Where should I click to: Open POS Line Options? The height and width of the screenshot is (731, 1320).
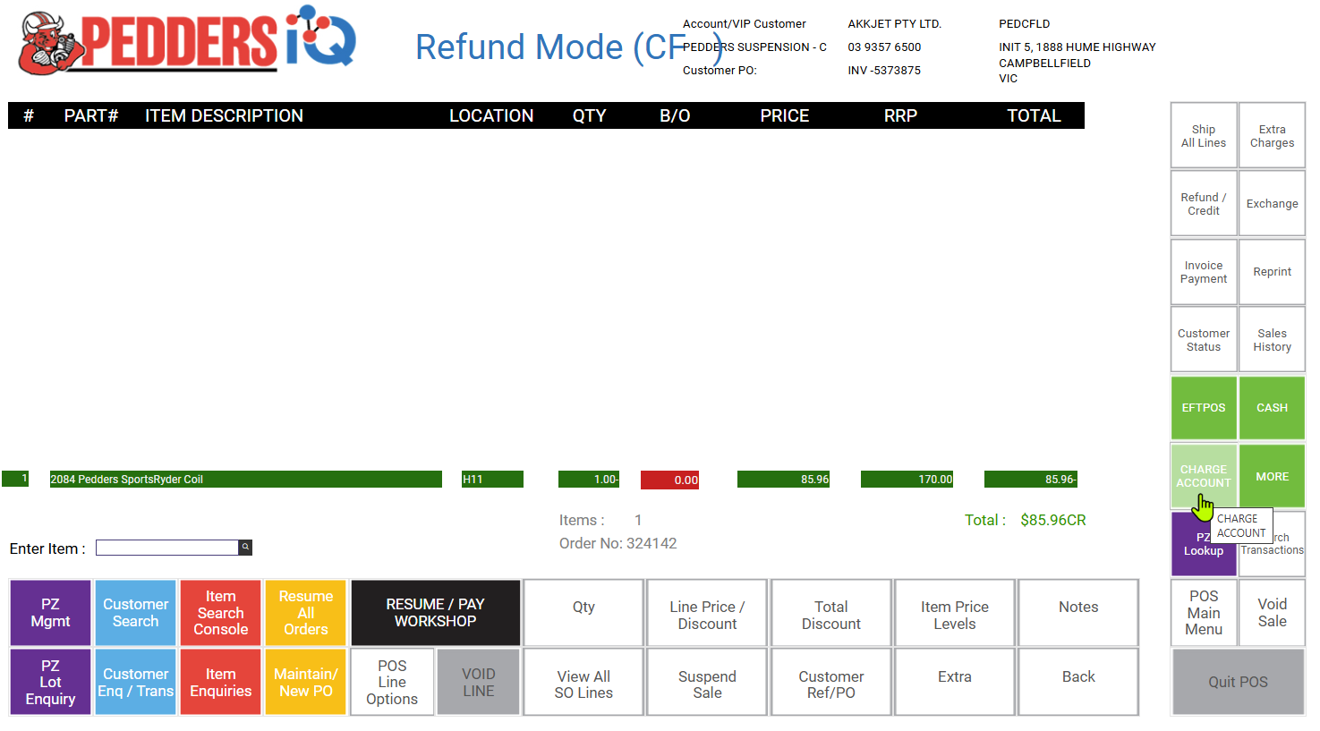coord(392,682)
